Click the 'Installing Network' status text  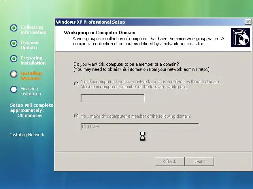(x=27, y=135)
